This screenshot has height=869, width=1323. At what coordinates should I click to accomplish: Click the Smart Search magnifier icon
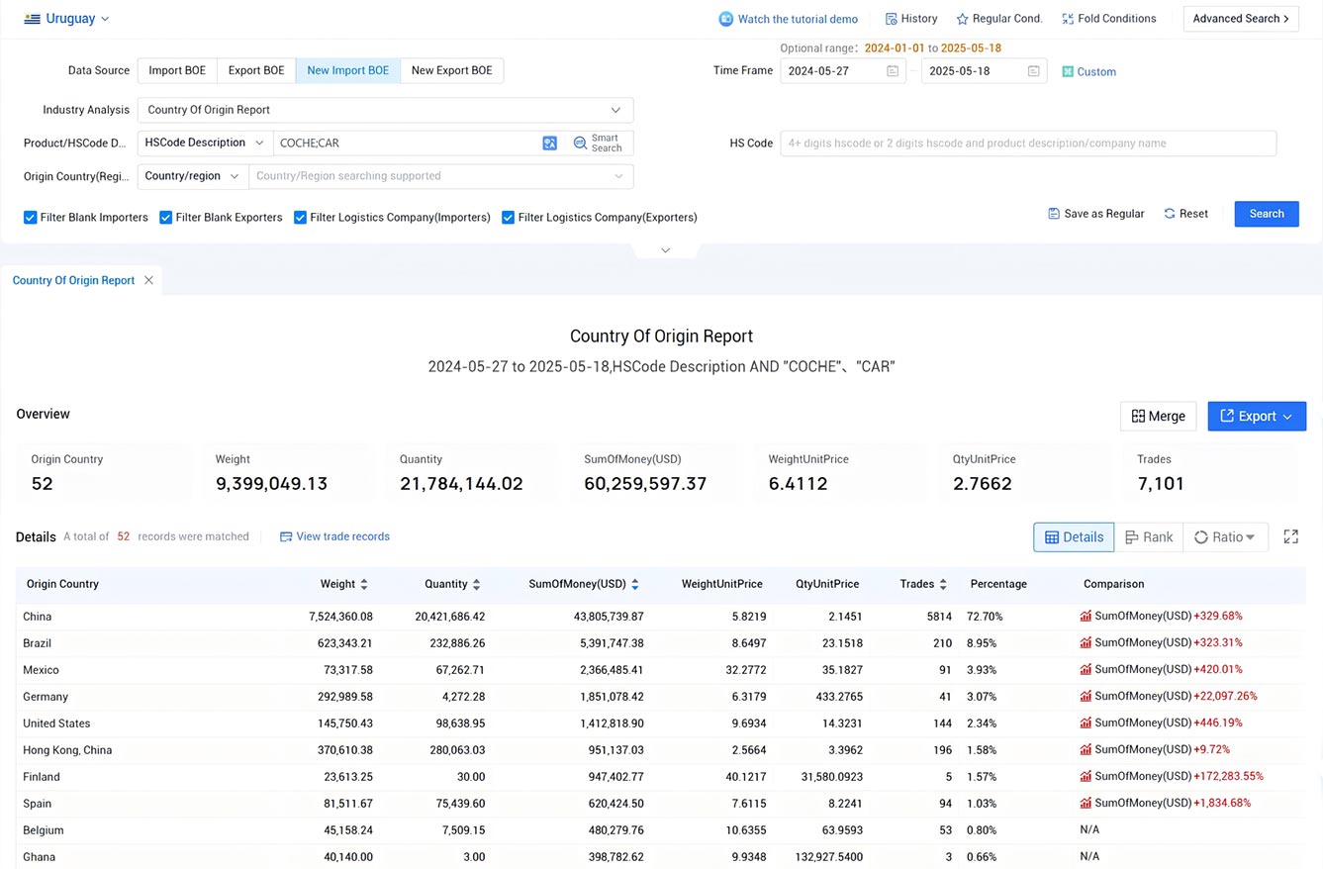click(581, 144)
